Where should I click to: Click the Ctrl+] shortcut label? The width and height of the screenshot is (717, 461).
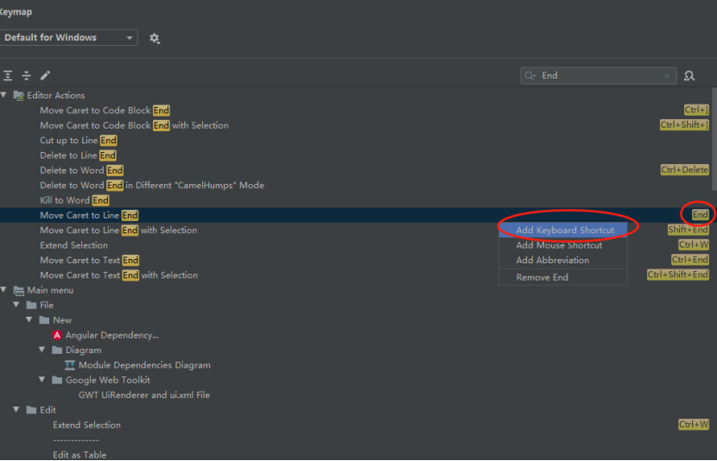tap(696, 111)
